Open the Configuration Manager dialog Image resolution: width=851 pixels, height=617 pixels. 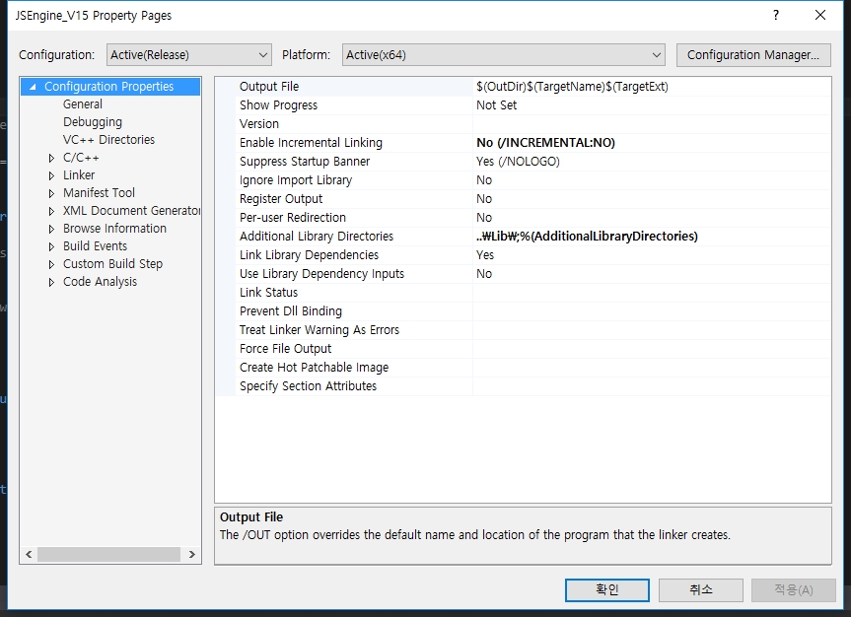pyautogui.click(x=752, y=54)
